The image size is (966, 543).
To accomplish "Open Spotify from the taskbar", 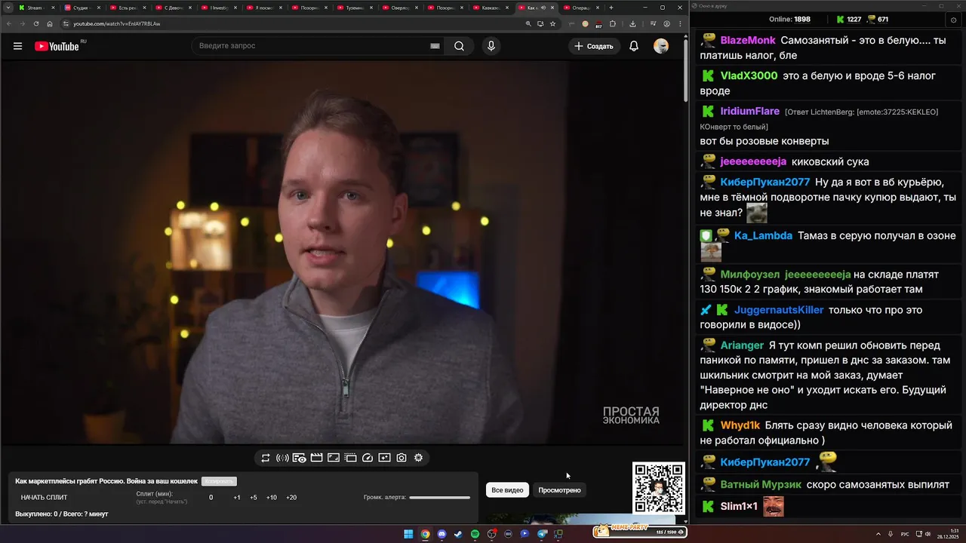I will tap(475, 534).
